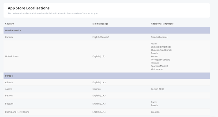218x117 pixels.
Task: Click the Austria country cell
Action: pyautogui.click(x=9, y=89)
